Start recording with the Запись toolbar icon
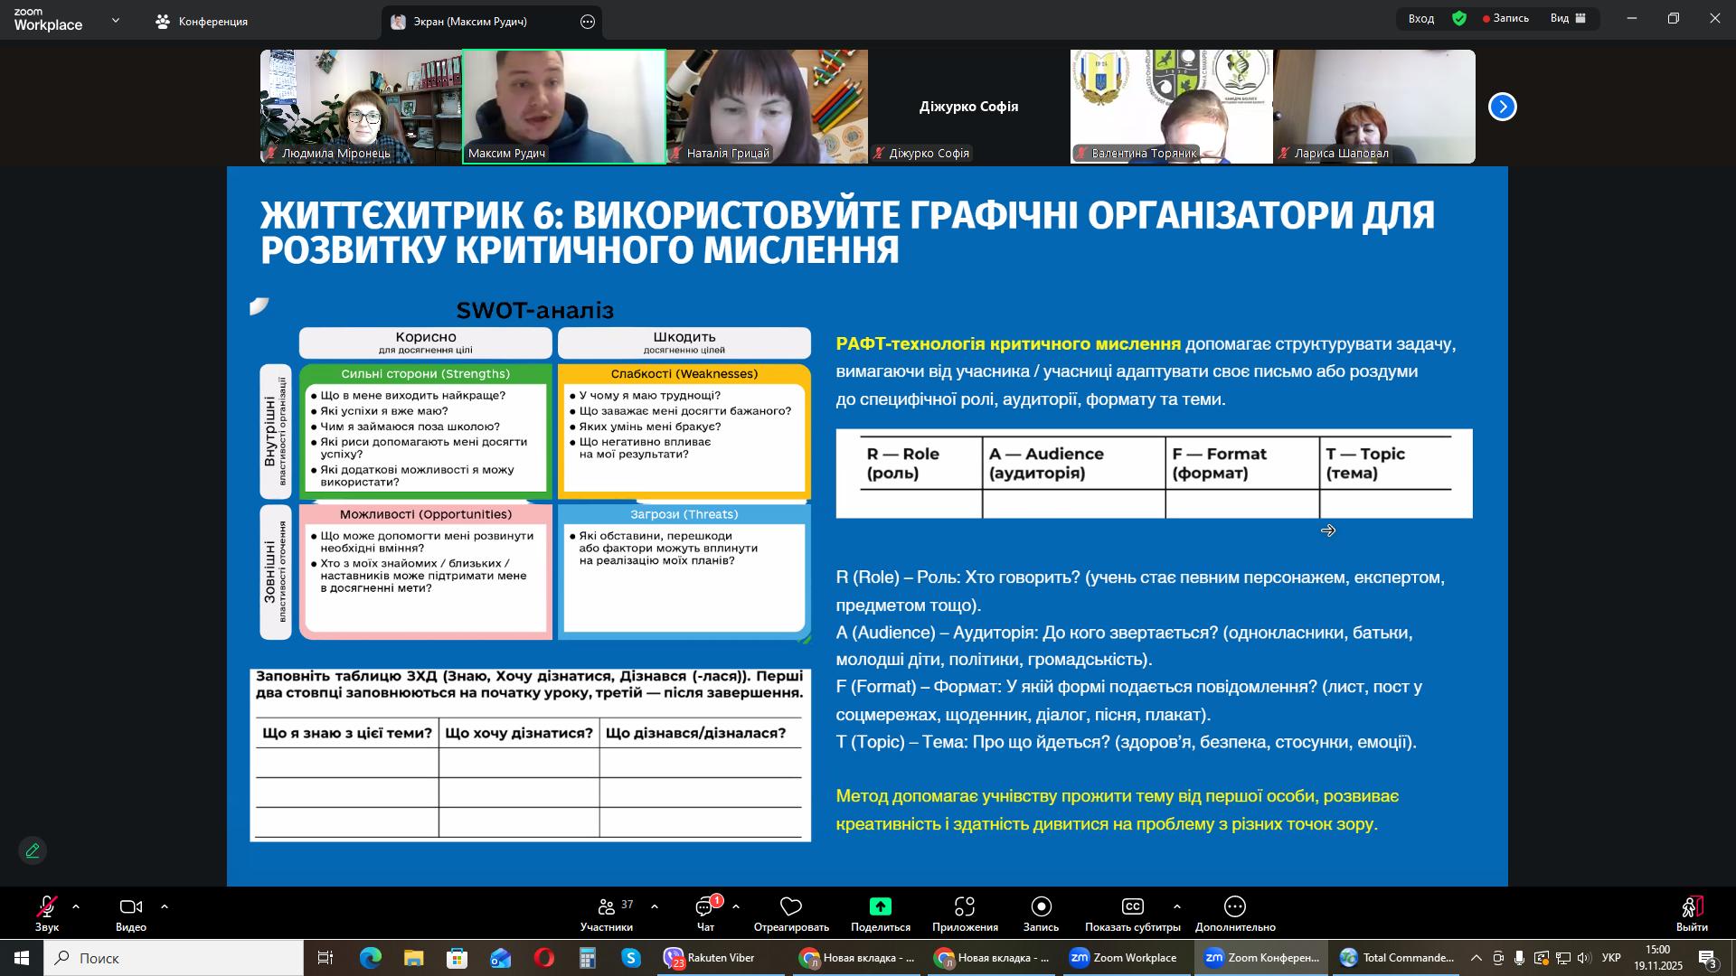The width and height of the screenshot is (1736, 976). [x=1041, y=906]
